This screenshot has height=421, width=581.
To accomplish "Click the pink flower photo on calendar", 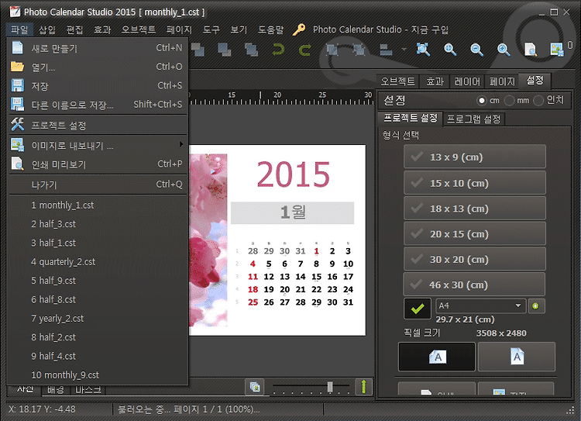I will [208, 240].
